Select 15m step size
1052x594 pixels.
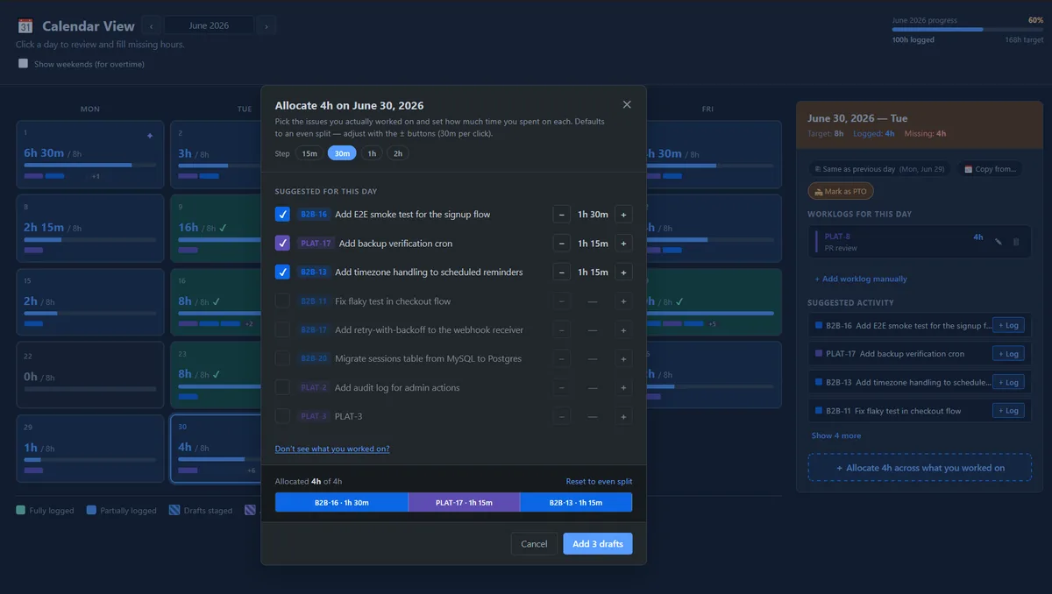click(x=309, y=153)
